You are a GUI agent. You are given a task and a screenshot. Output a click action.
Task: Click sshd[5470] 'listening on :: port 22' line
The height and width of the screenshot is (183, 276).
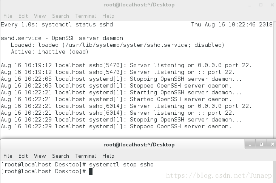pyautogui.click(x=118, y=72)
